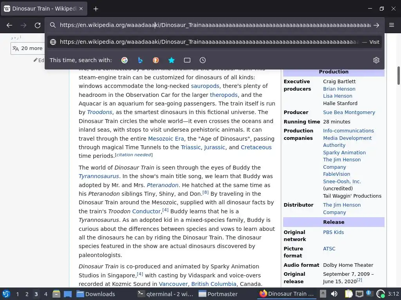Search in history using clock icon
This screenshot has width=401, height=300.
pyautogui.click(x=202, y=60)
